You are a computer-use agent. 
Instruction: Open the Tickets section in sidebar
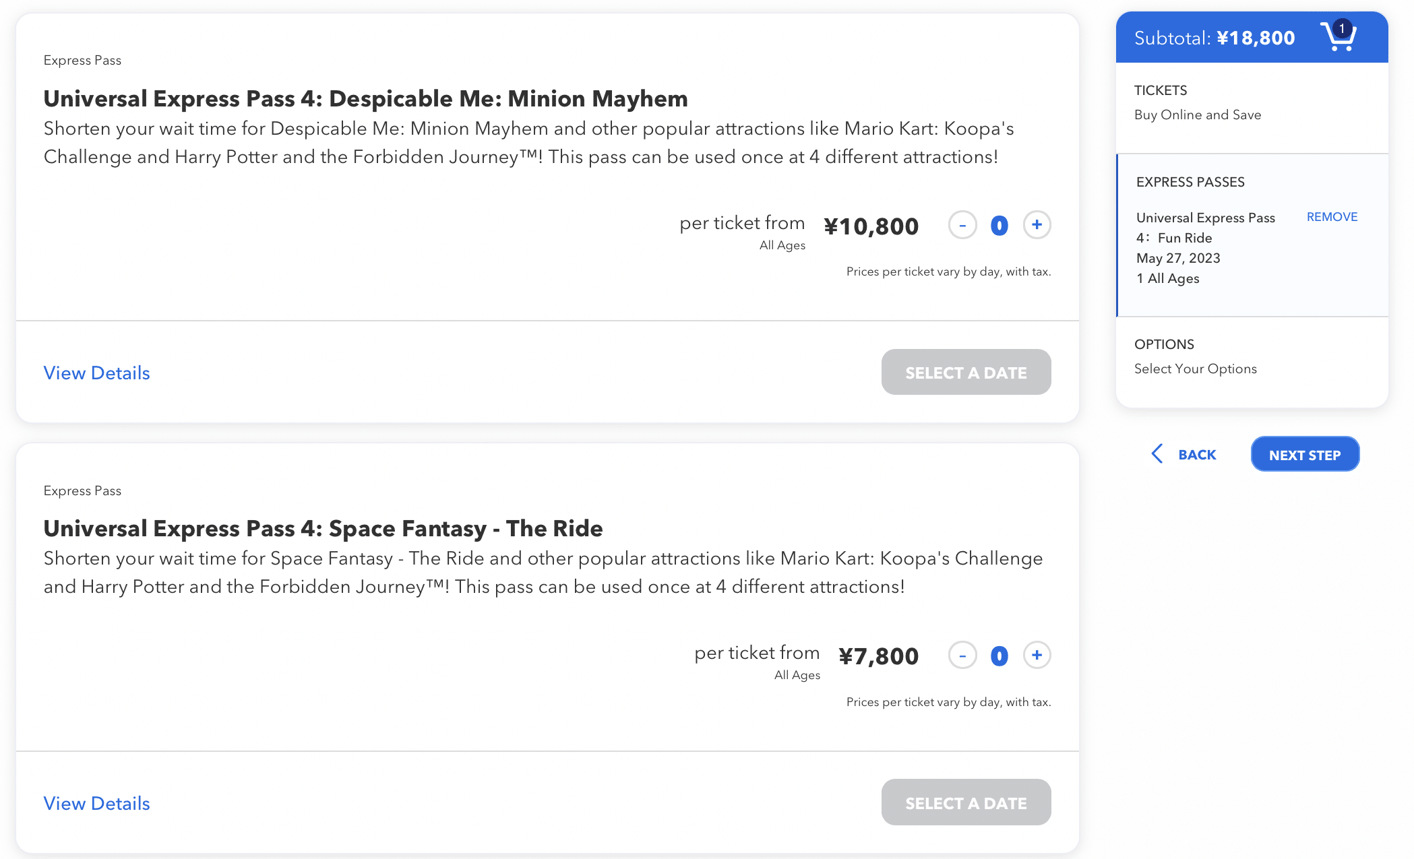[x=1161, y=90]
